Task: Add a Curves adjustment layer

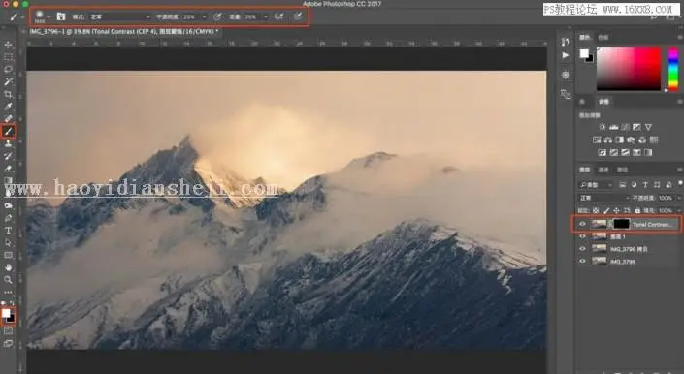Action: (x=625, y=127)
